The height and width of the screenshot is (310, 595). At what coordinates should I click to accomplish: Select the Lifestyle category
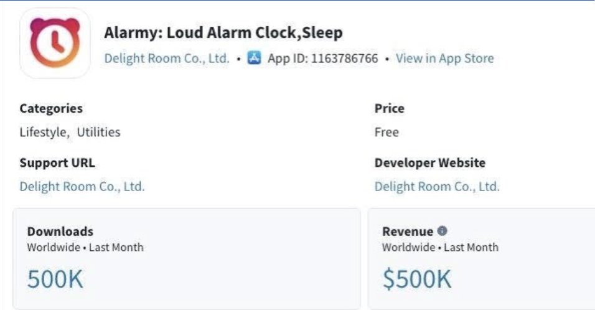pos(44,133)
